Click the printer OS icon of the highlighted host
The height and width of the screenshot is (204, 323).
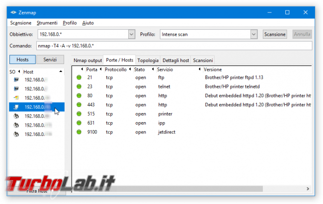(x=16, y=107)
